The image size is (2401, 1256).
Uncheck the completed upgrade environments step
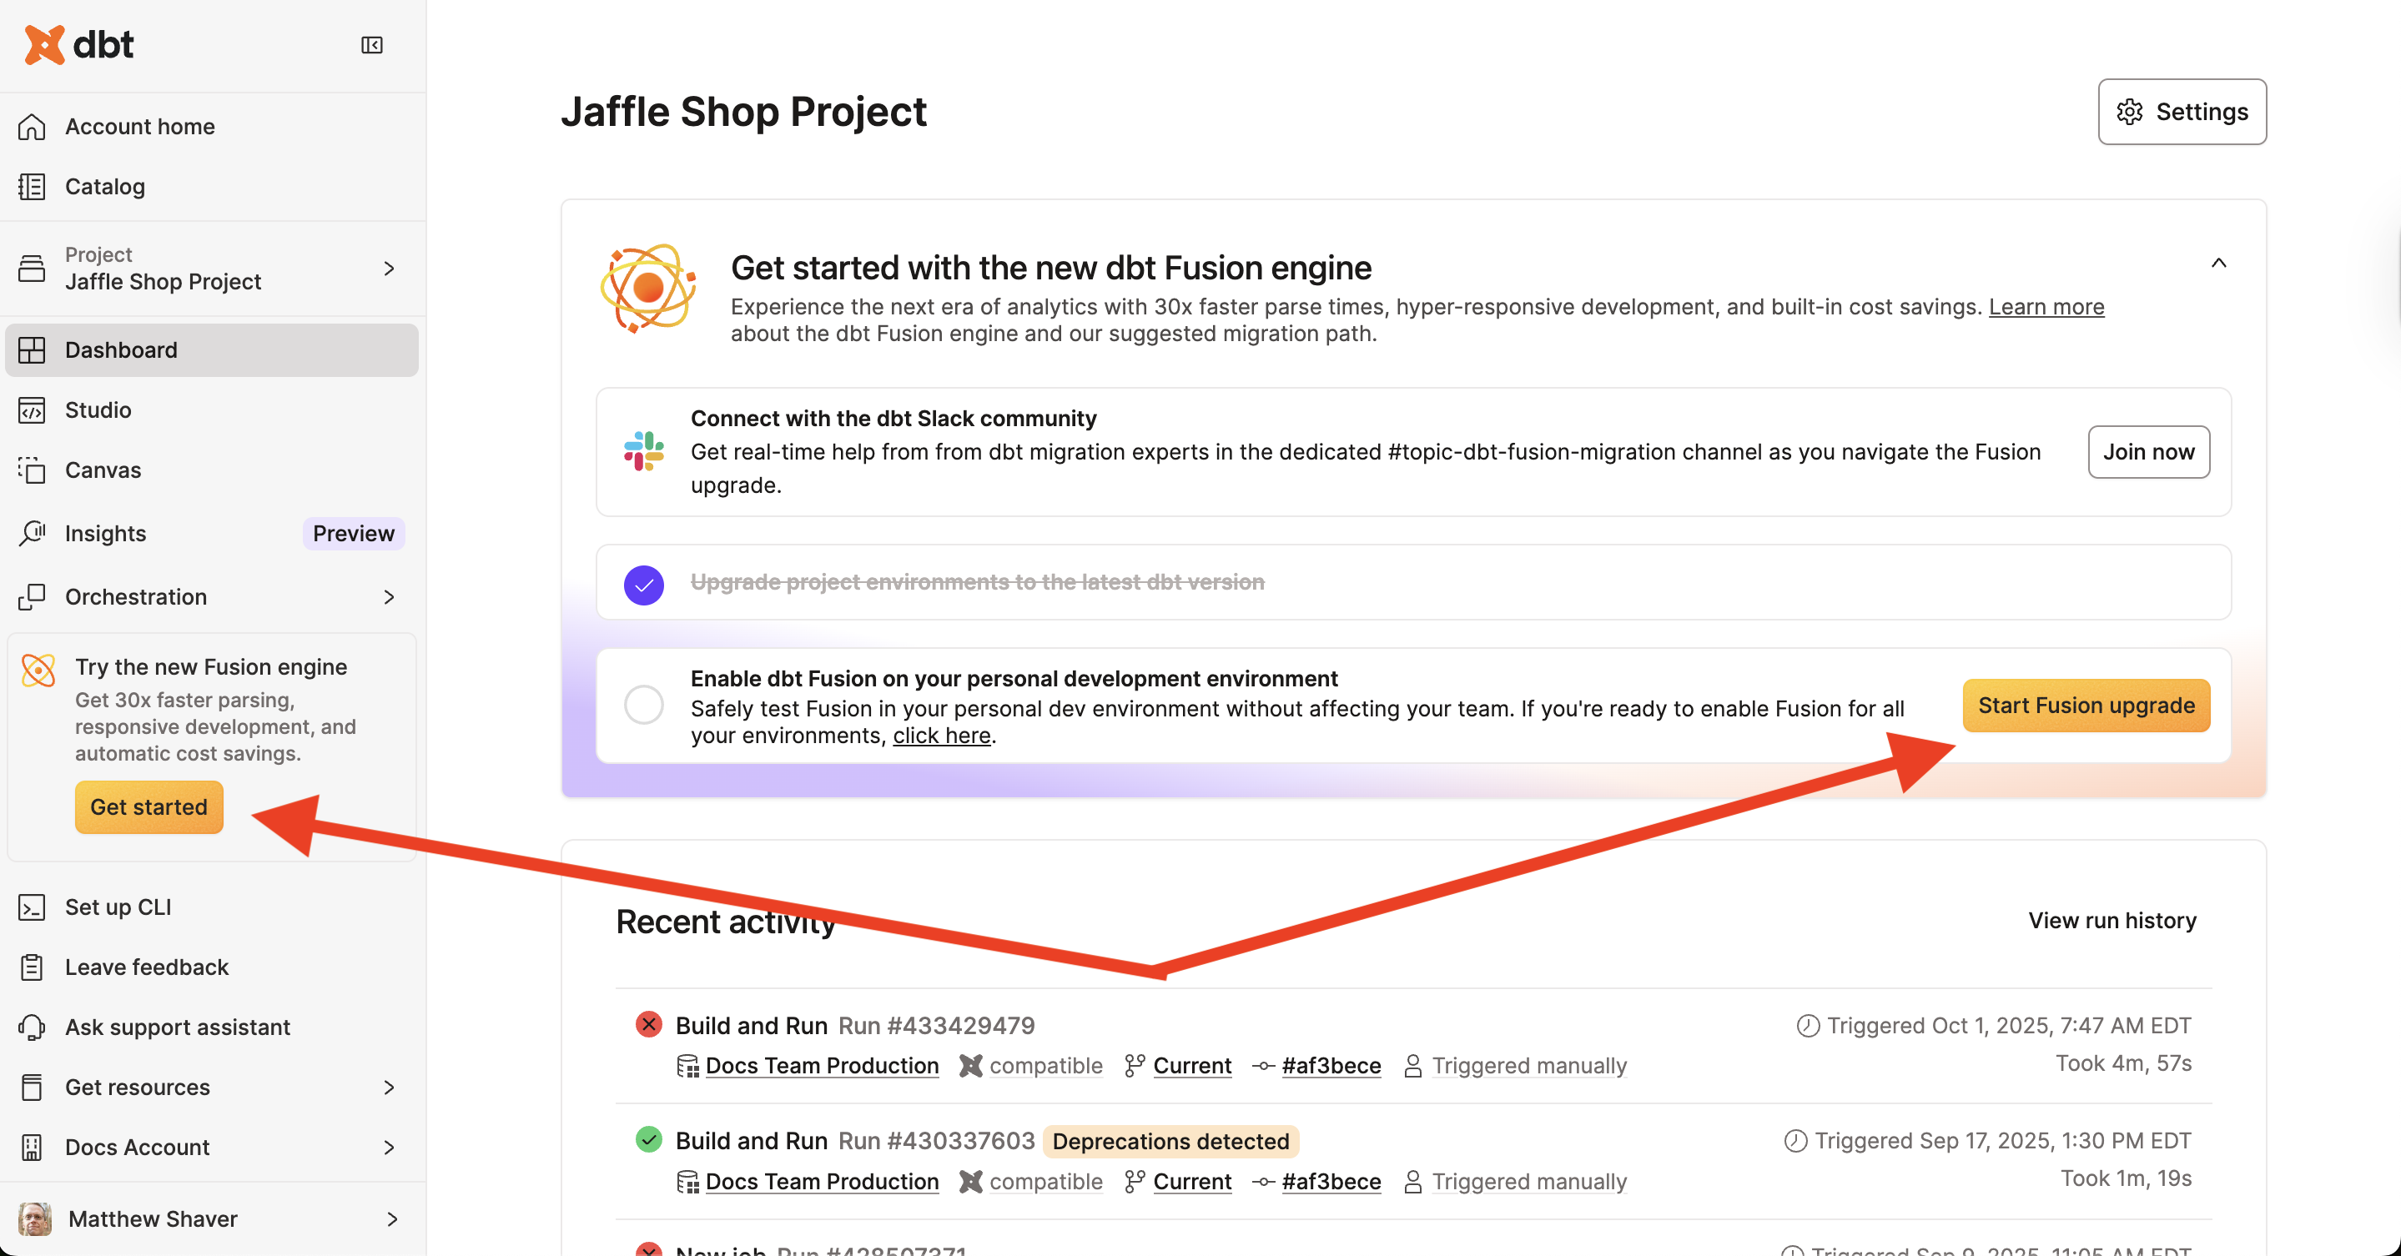pyautogui.click(x=643, y=584)
